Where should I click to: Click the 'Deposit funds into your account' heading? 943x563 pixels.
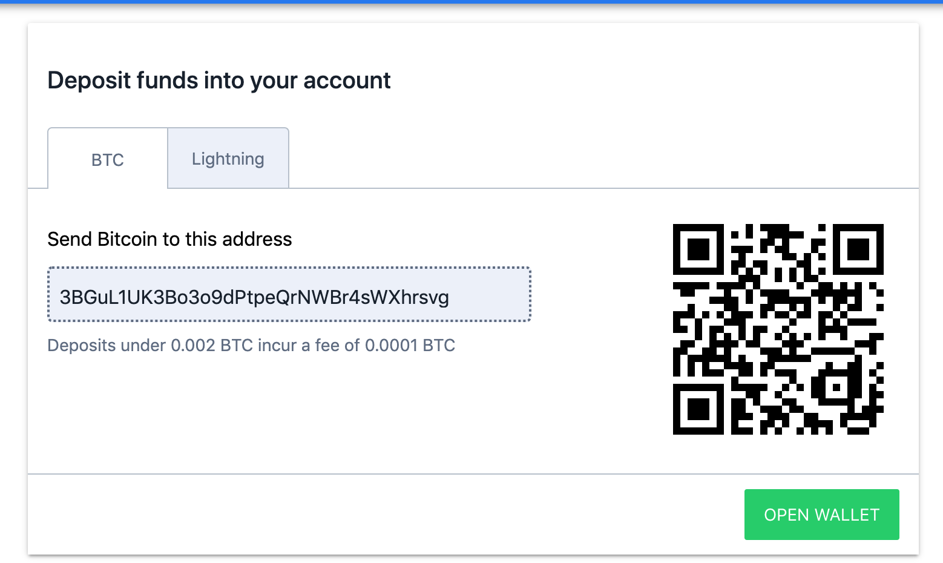(x=219, y=81)
